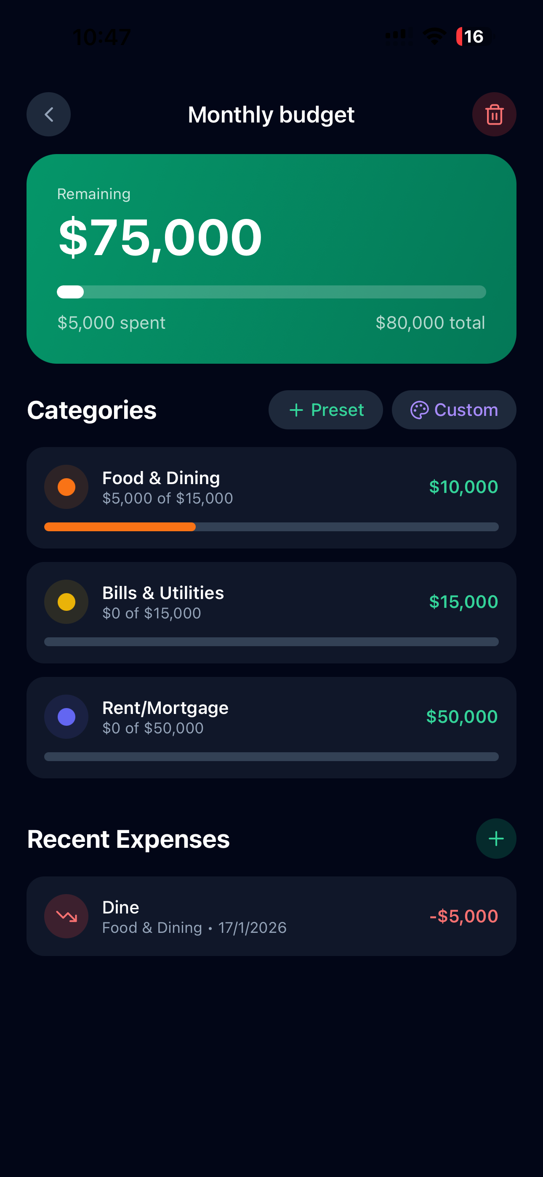Image resolution: width=543 pixels, height=1177 pixels.
Task: Tap the yellow Bills & Utilities icon
Action: pyautogui.click(x=66, y=602)
